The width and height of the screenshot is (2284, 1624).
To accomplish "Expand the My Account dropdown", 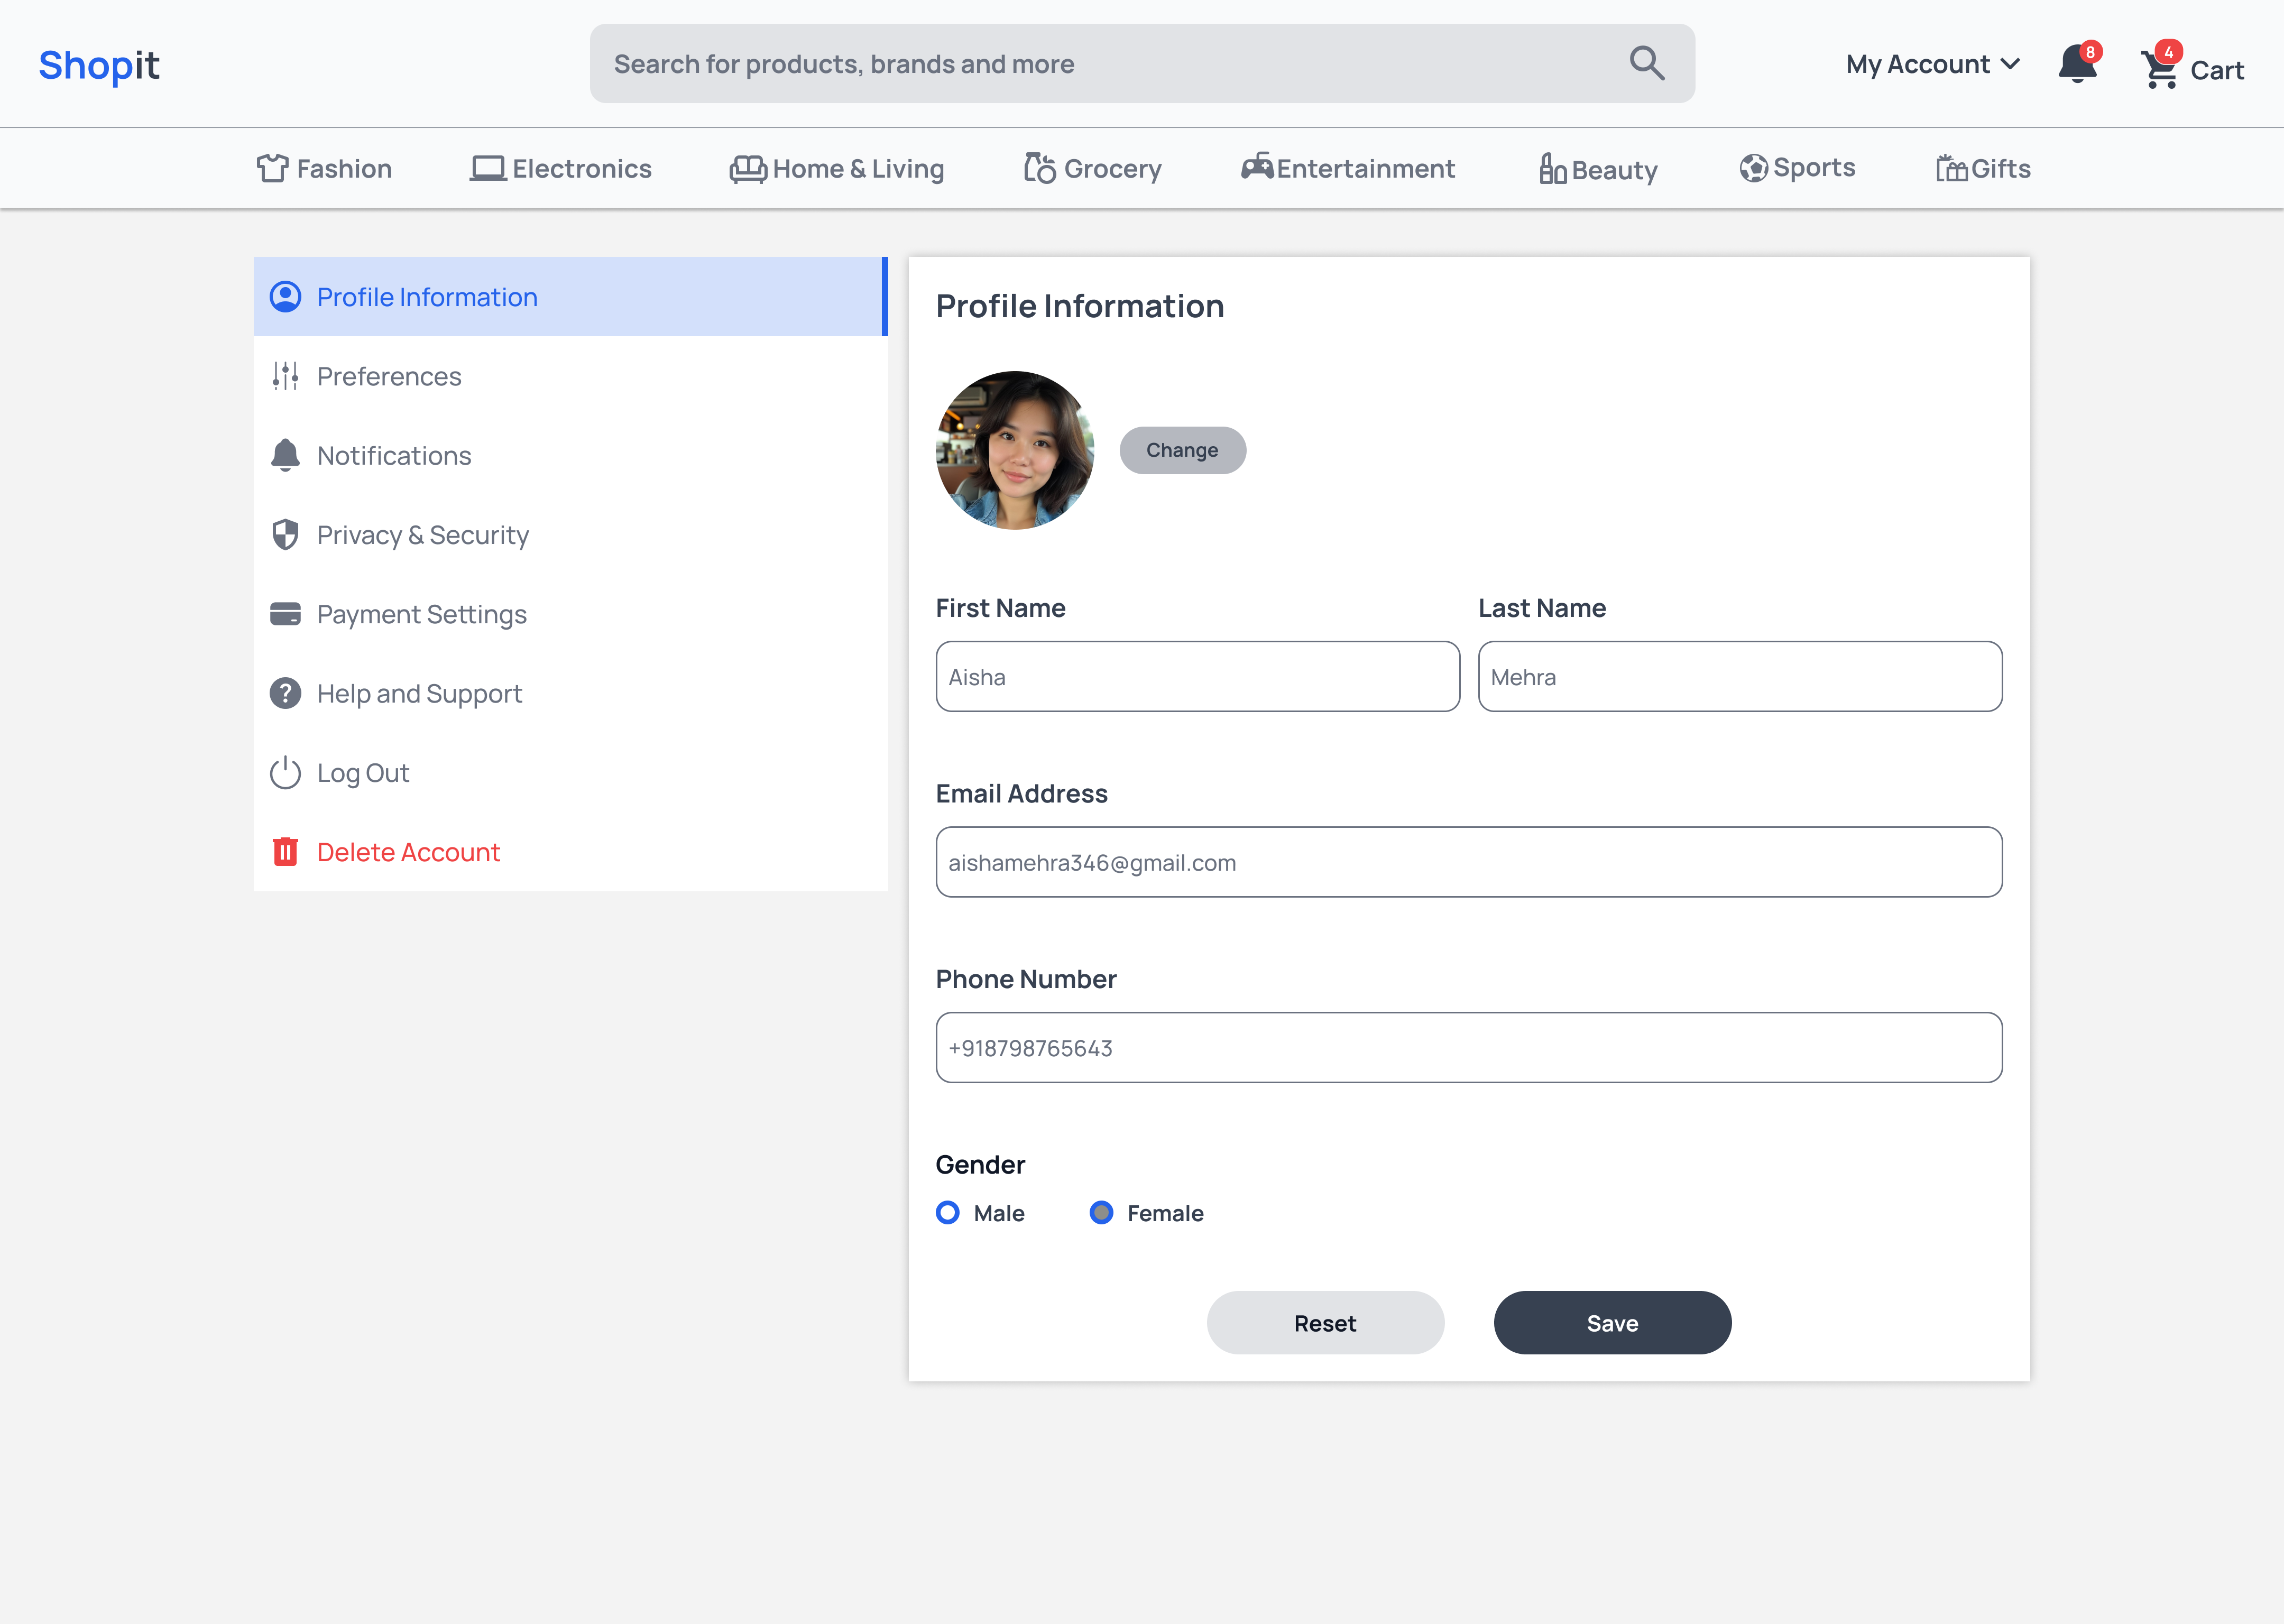I will click(x=1932, y=64).
